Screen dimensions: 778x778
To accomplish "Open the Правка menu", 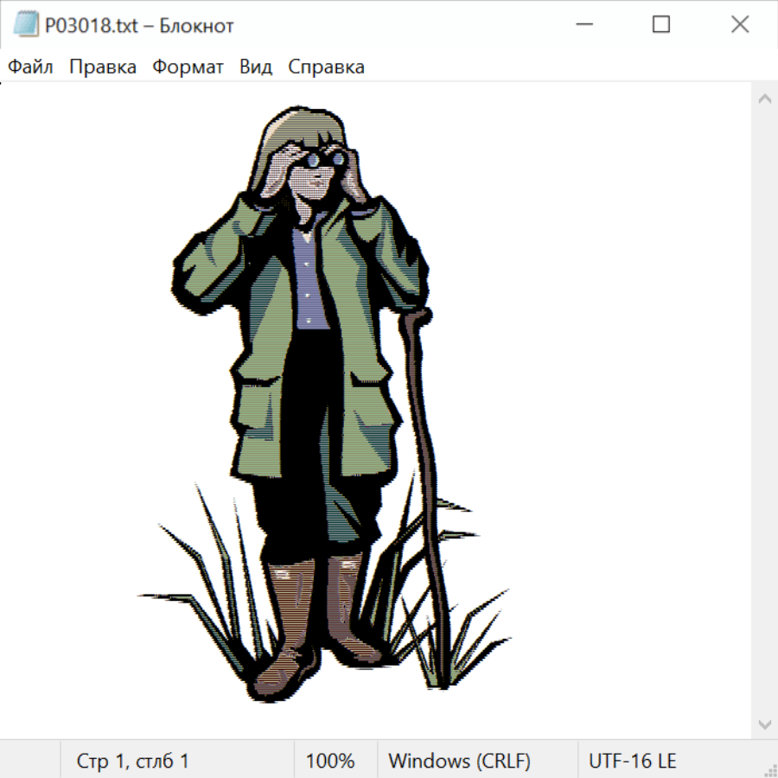I will 103,67.
